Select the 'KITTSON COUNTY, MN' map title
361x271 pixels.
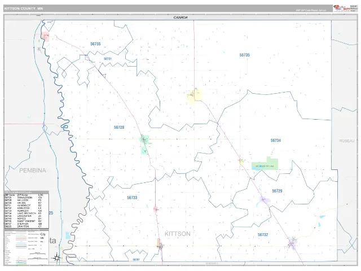[x=24, y=8]
